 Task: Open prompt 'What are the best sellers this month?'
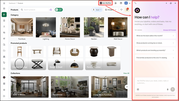point(155,36)
